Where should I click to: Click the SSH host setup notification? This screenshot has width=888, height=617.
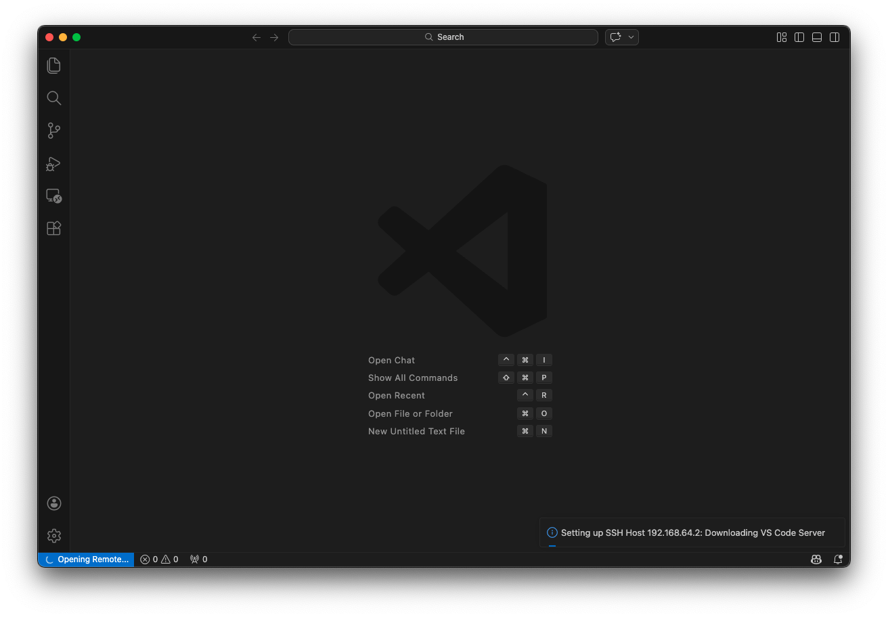click(x=692, y=533)
